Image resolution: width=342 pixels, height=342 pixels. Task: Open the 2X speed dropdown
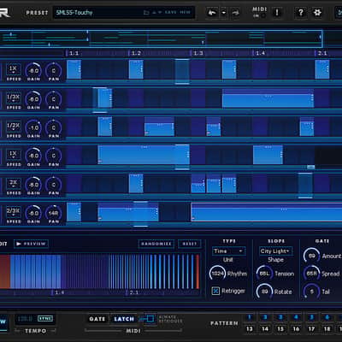click(x=14, y=183)
